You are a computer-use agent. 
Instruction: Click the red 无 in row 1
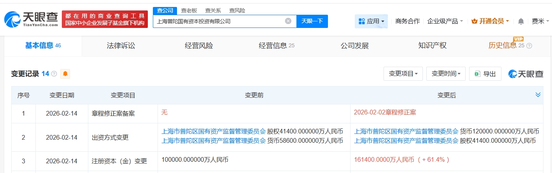point(164,112)
